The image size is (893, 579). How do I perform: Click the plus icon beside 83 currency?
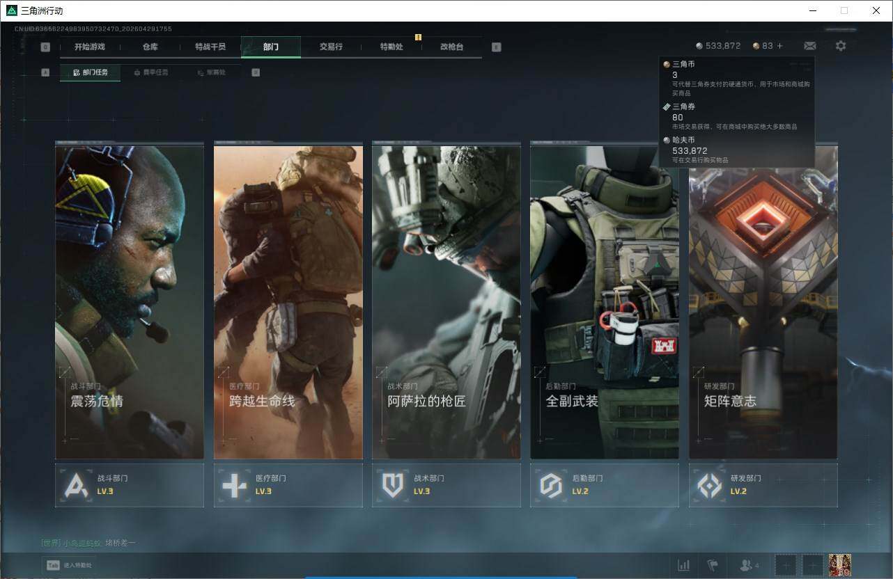[779, 46]
